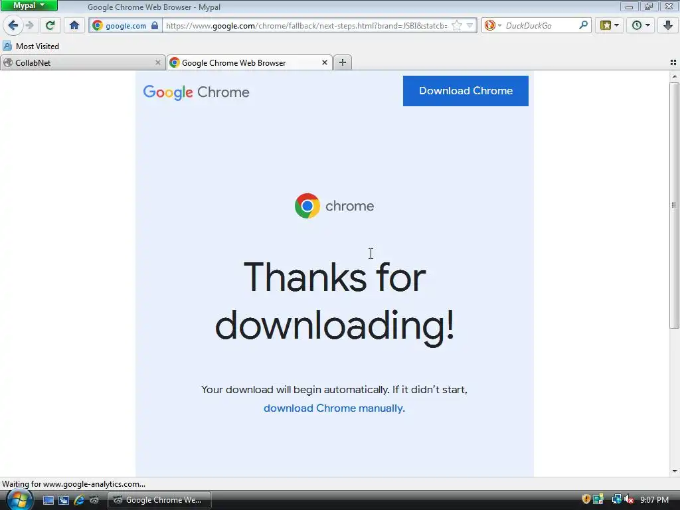This screenshot has width=680, height=510.
Task: Click the forward navigation arrow
Action: (x=29, y=26)
